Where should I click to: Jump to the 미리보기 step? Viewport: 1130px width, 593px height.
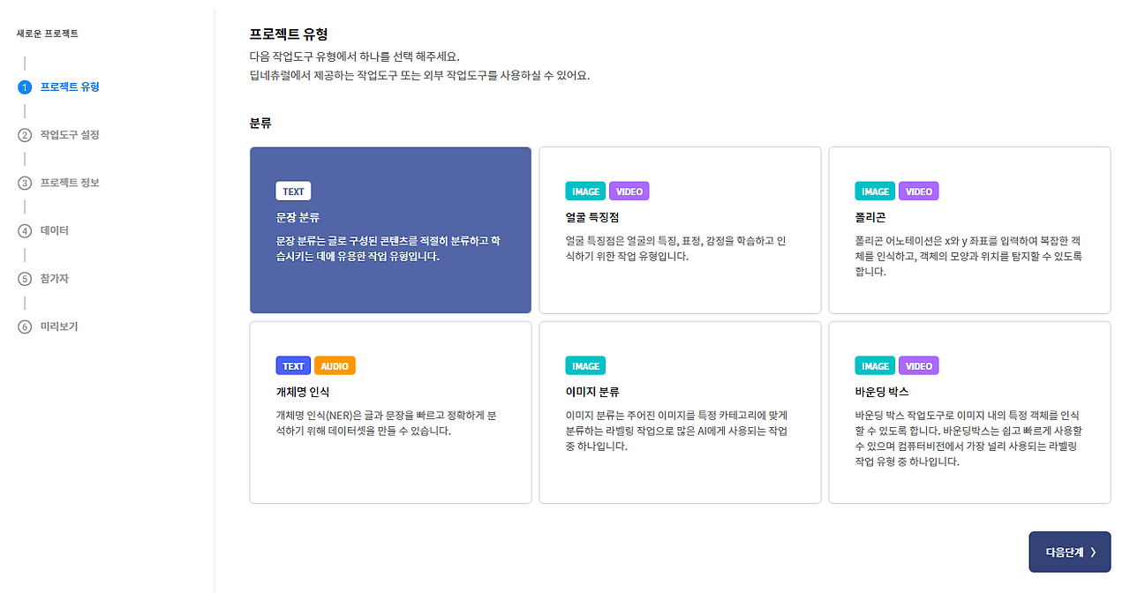click(x=59, y=327)
